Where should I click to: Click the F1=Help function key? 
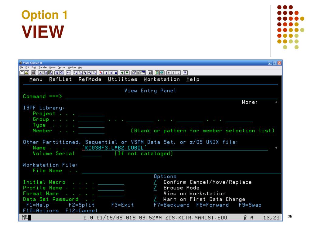coord(38,205)
